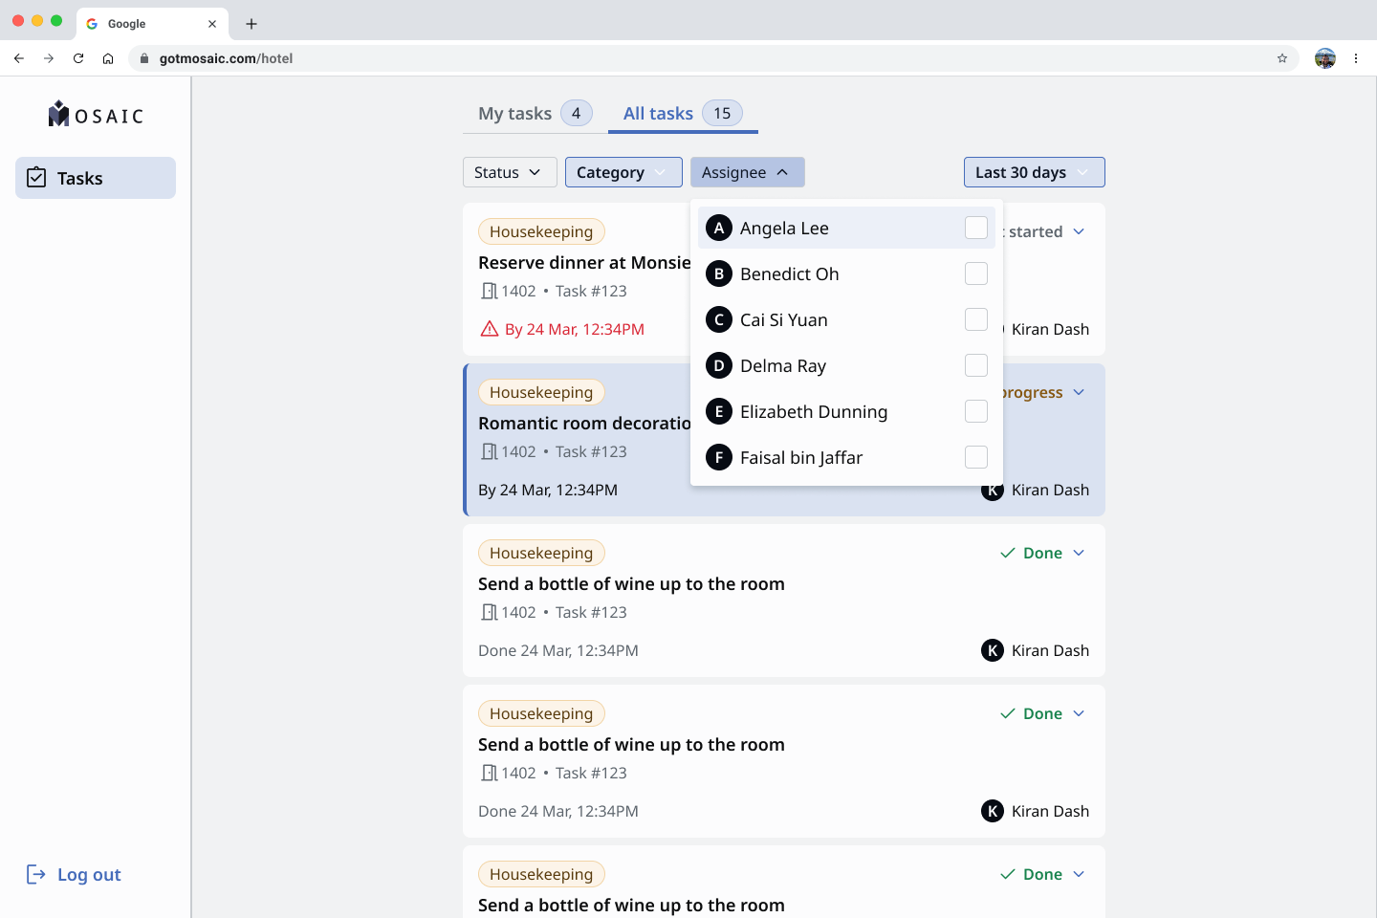The image size is (1377, 918).
Task: Open a new browser tab
Action: (251, 24)
